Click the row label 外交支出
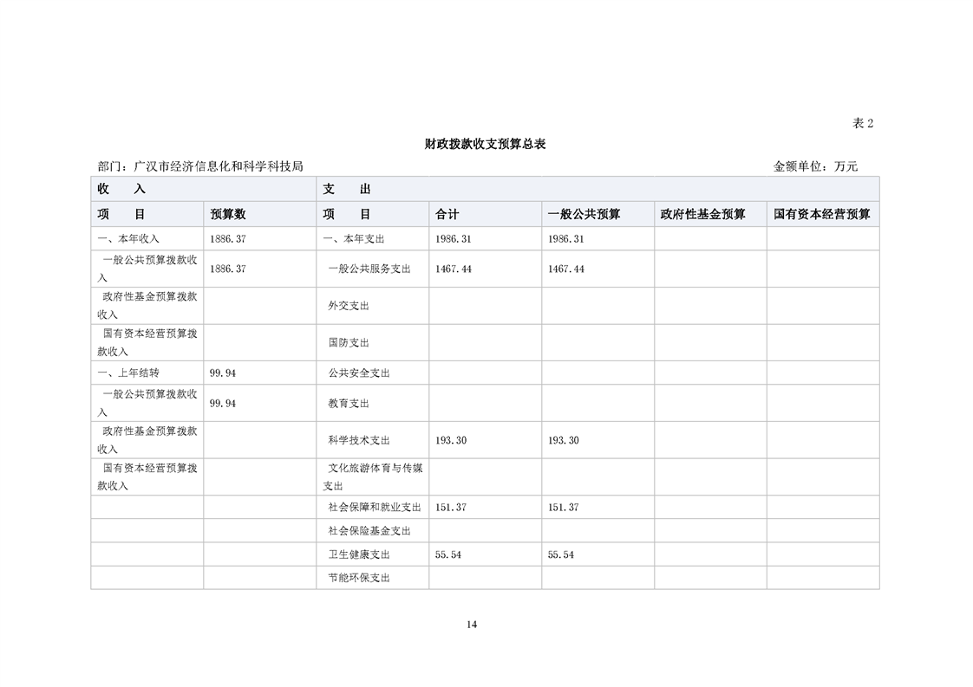 tap(349, 306)
